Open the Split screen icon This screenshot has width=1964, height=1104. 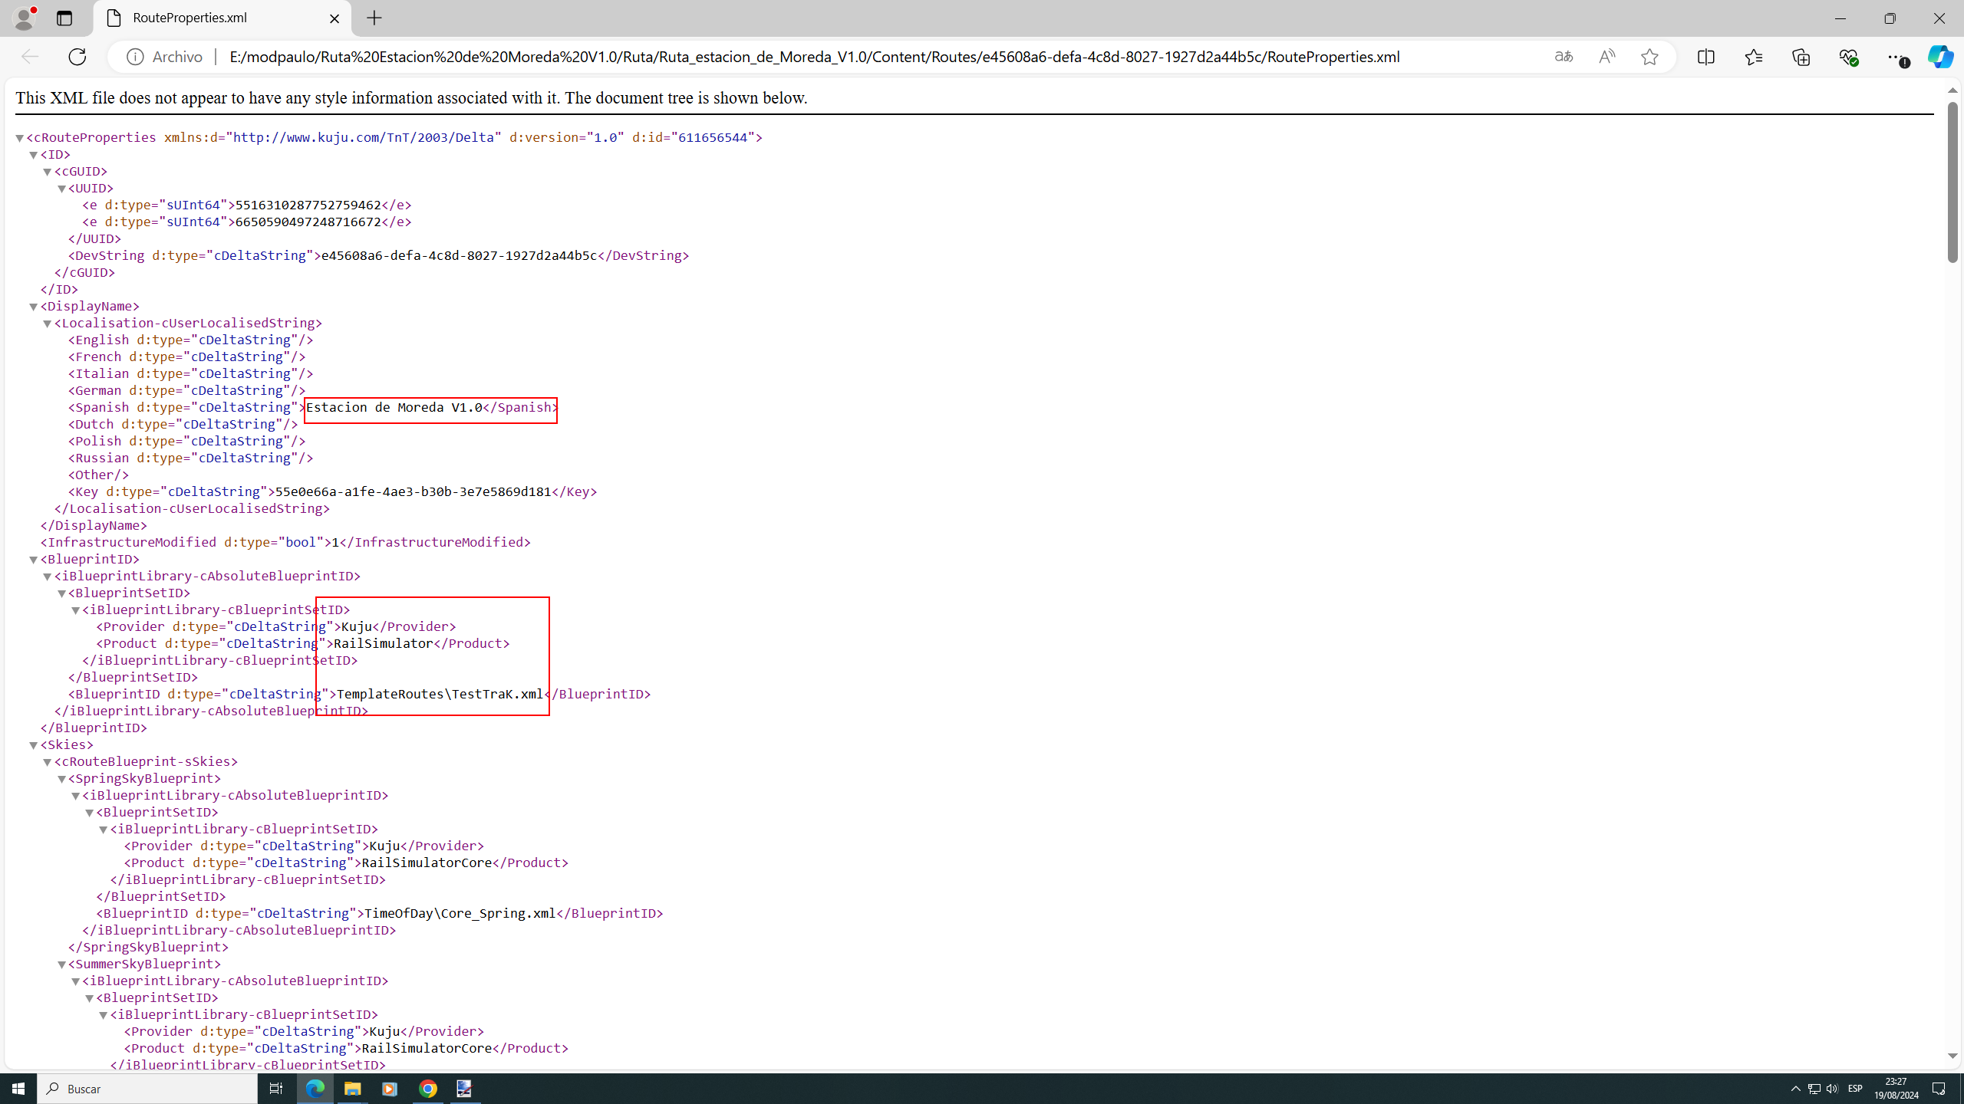click(1706, 57)
